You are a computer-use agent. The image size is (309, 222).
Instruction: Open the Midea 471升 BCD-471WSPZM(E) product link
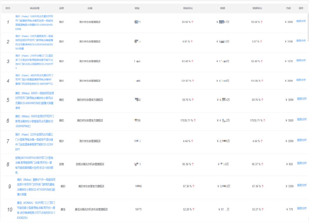click(x=36, y=187)
